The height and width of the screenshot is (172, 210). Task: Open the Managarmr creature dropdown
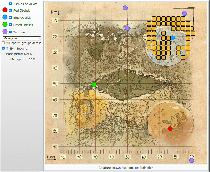[x=22, y=38]
